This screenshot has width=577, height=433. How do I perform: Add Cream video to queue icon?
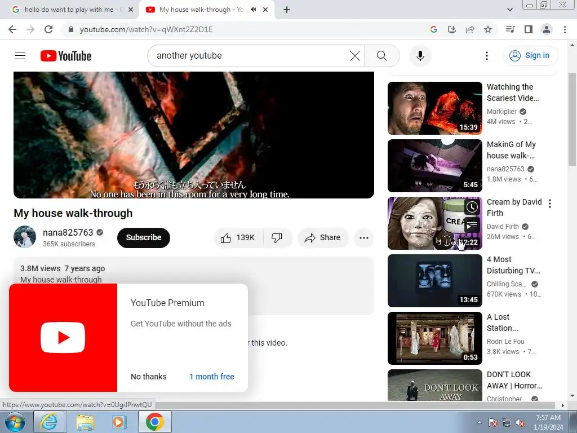pyautogui.click(x=472, y=224)
